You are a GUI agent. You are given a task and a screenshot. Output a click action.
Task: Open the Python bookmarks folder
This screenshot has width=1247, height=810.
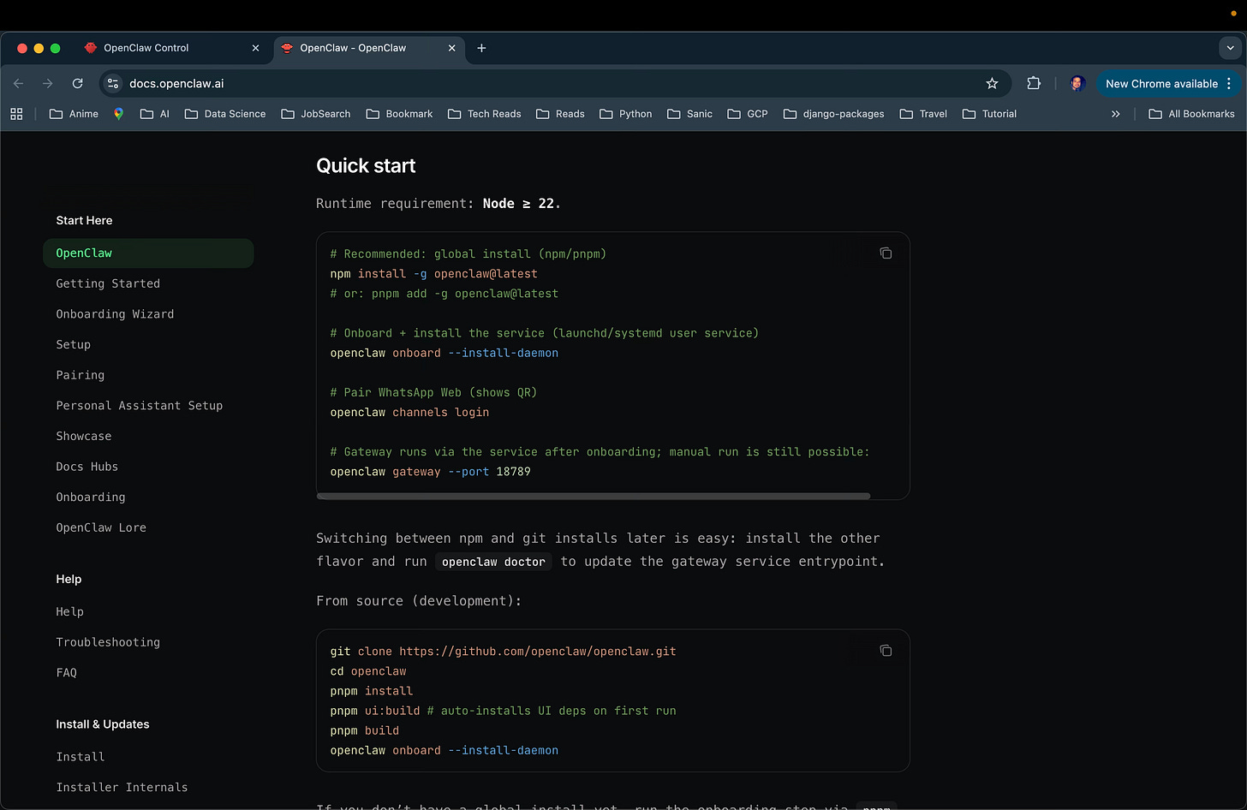tap(626, 114)
